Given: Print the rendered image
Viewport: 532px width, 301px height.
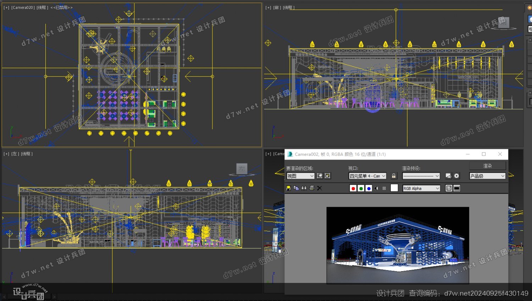Looking at the screenshot, I should tap(312, 188).
